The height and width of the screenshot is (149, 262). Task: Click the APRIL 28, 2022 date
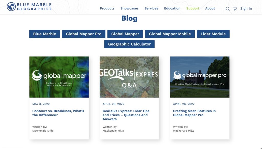[x=113, y=104]
